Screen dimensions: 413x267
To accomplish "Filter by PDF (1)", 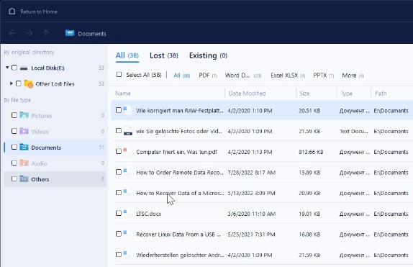I will point(208,76).
